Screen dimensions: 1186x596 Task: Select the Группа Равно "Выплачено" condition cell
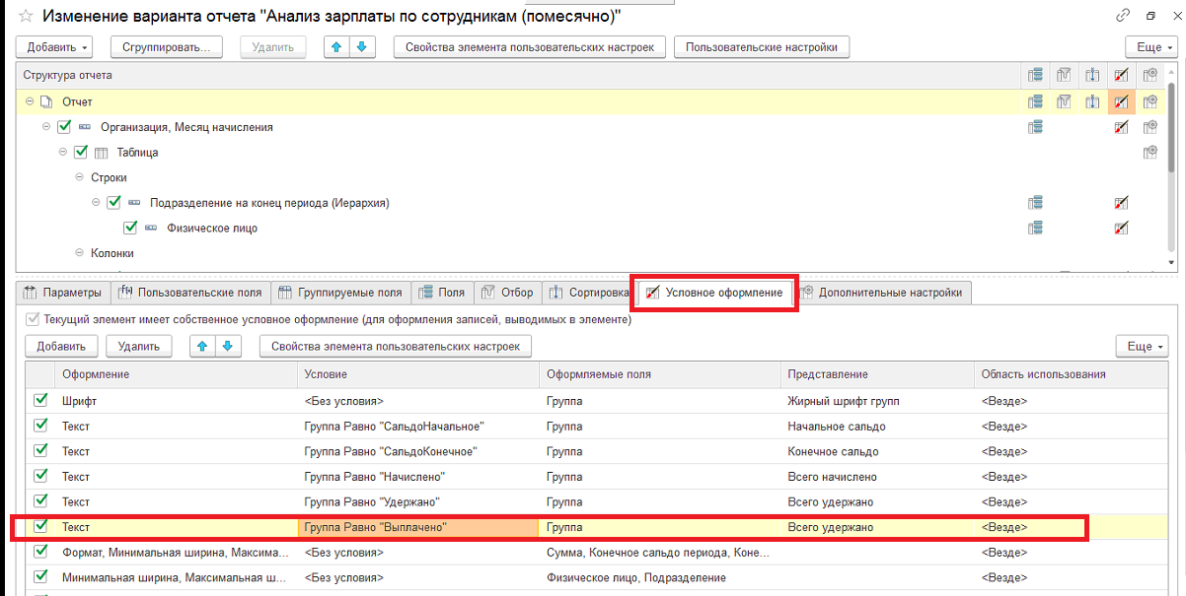[x=418, y=528]
